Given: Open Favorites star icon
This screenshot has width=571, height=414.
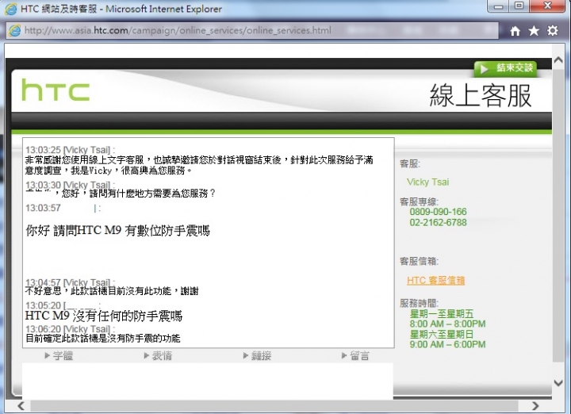Looking at the screenshot, I should (534, 31).
